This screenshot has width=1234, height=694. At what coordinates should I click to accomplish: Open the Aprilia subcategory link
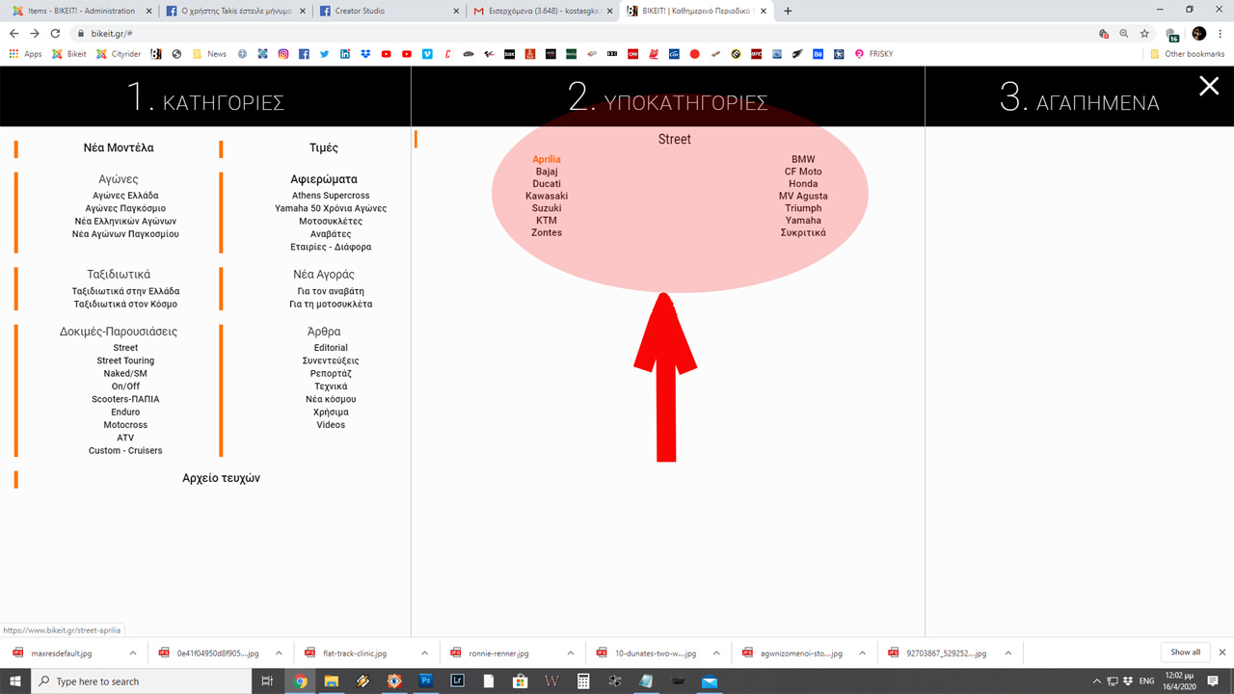click(x=547, y=159)
